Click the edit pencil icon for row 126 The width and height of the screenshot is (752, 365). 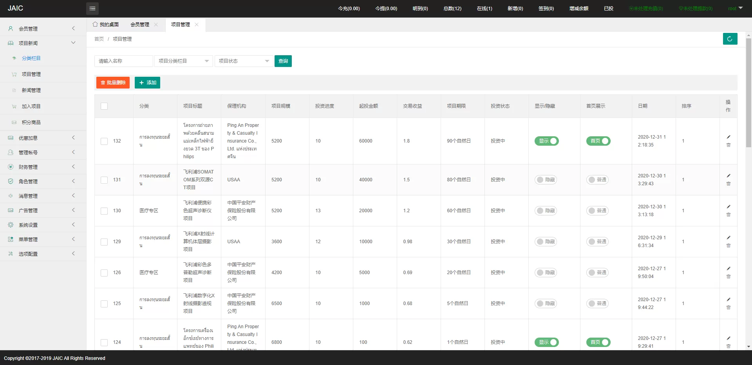point(728,269)
